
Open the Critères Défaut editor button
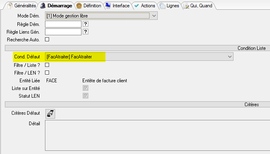coord(50,114)
